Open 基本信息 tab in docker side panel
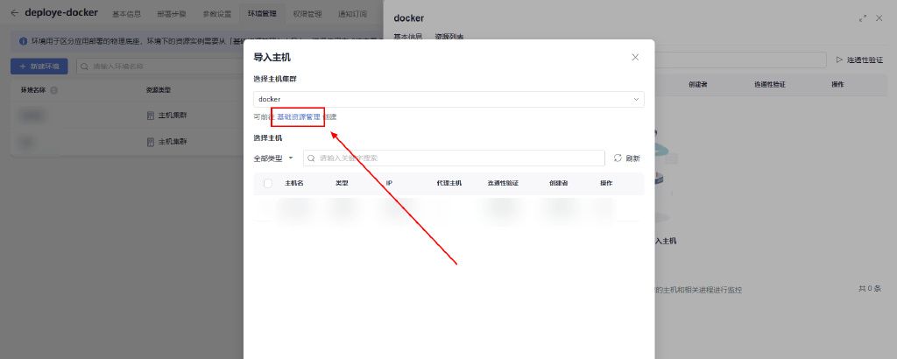This screenshot has height=359, width=897. (408, 37)
